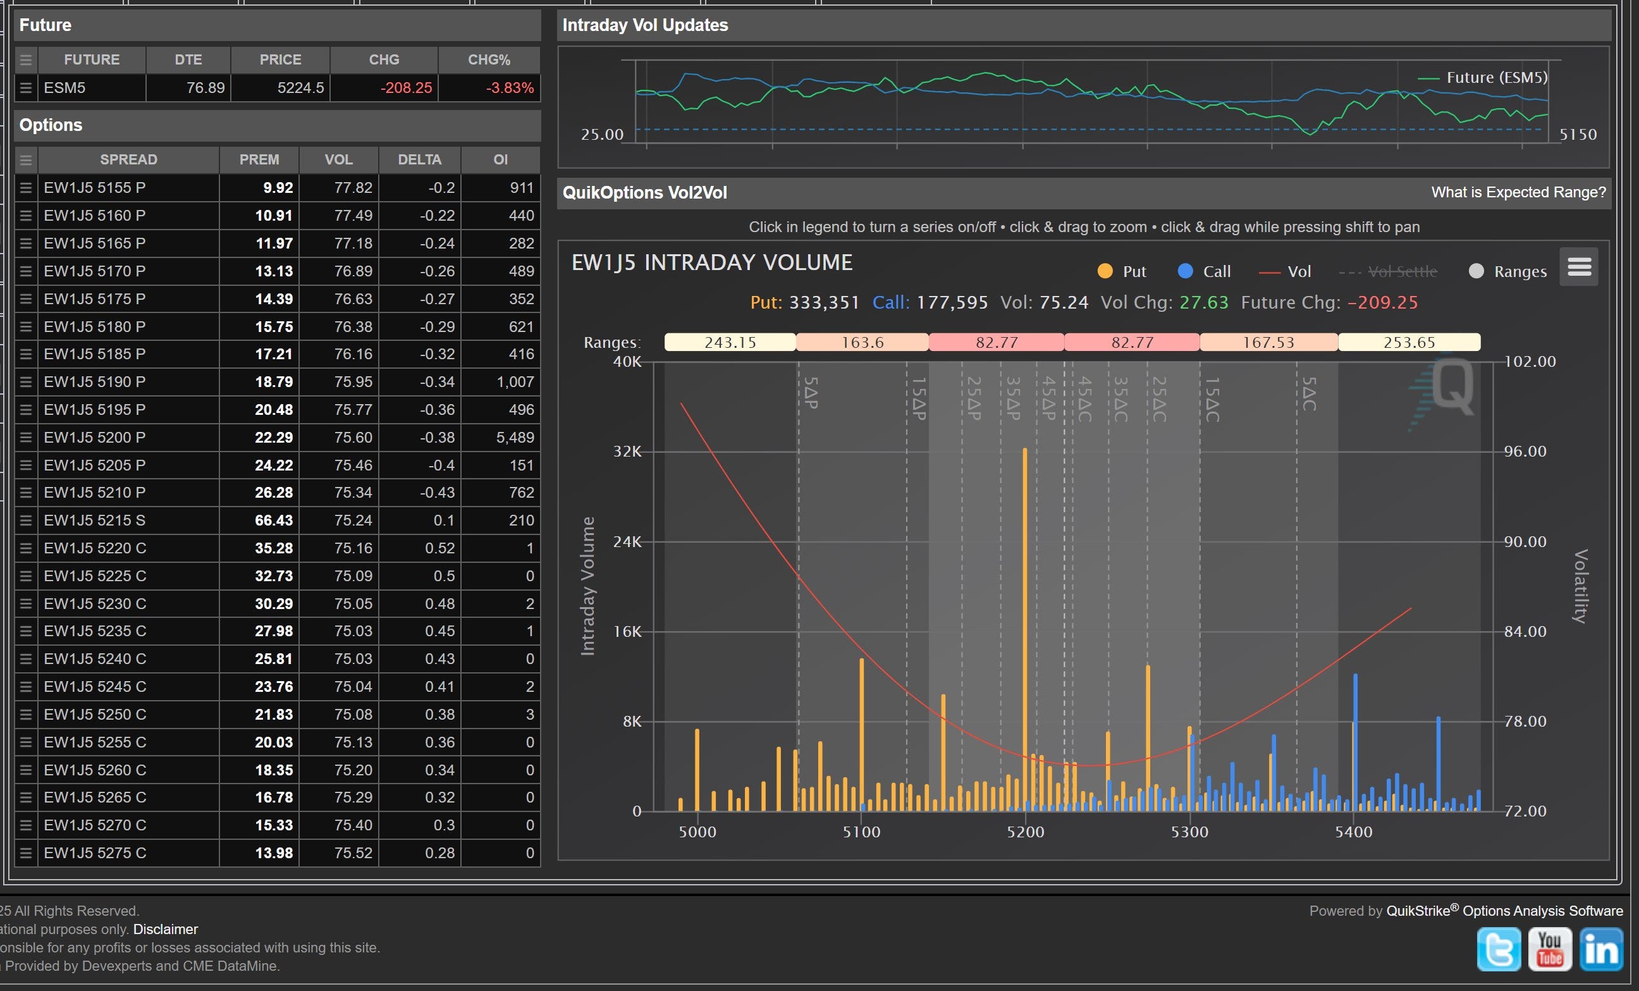This screenshot has height=991, width=1639.
Task: Open row menu for EW1J5 5205 P
Action: coord(26,465)
